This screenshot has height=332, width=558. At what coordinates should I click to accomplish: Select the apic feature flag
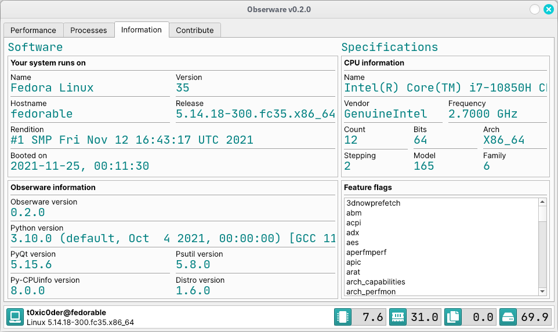click(441, 262)
